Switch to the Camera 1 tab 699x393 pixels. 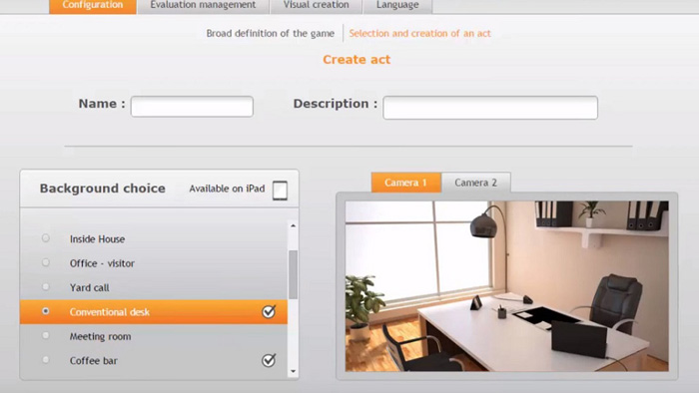[405, 183]
